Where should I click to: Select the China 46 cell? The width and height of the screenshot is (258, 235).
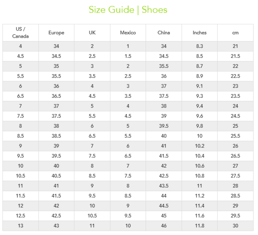[x=164, y=226]
